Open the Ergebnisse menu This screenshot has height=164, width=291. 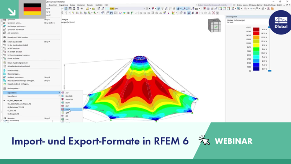[x=64, y=5]
